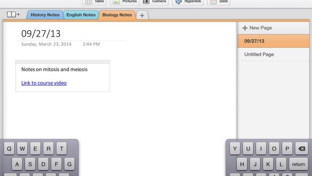Create a New Page
The width and height of the screenshot is (312, 176).
(273, 28)
